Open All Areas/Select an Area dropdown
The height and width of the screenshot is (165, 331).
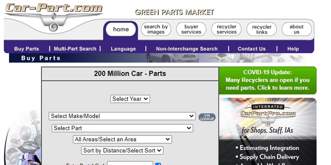click(122, 139)
